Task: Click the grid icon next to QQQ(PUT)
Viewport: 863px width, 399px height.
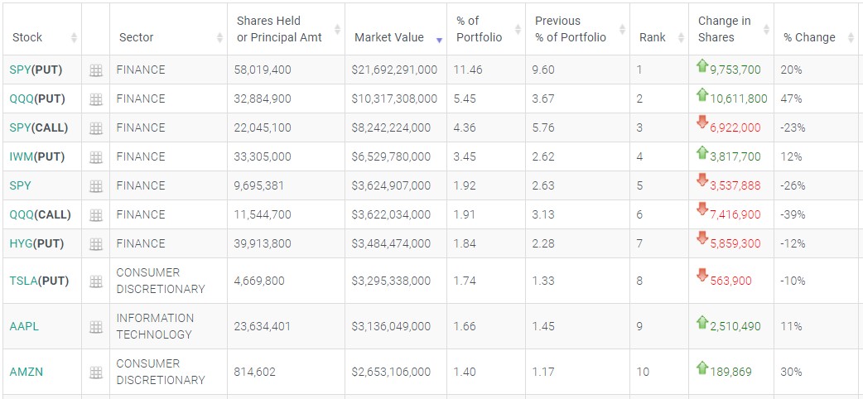Action: [96, 99]
